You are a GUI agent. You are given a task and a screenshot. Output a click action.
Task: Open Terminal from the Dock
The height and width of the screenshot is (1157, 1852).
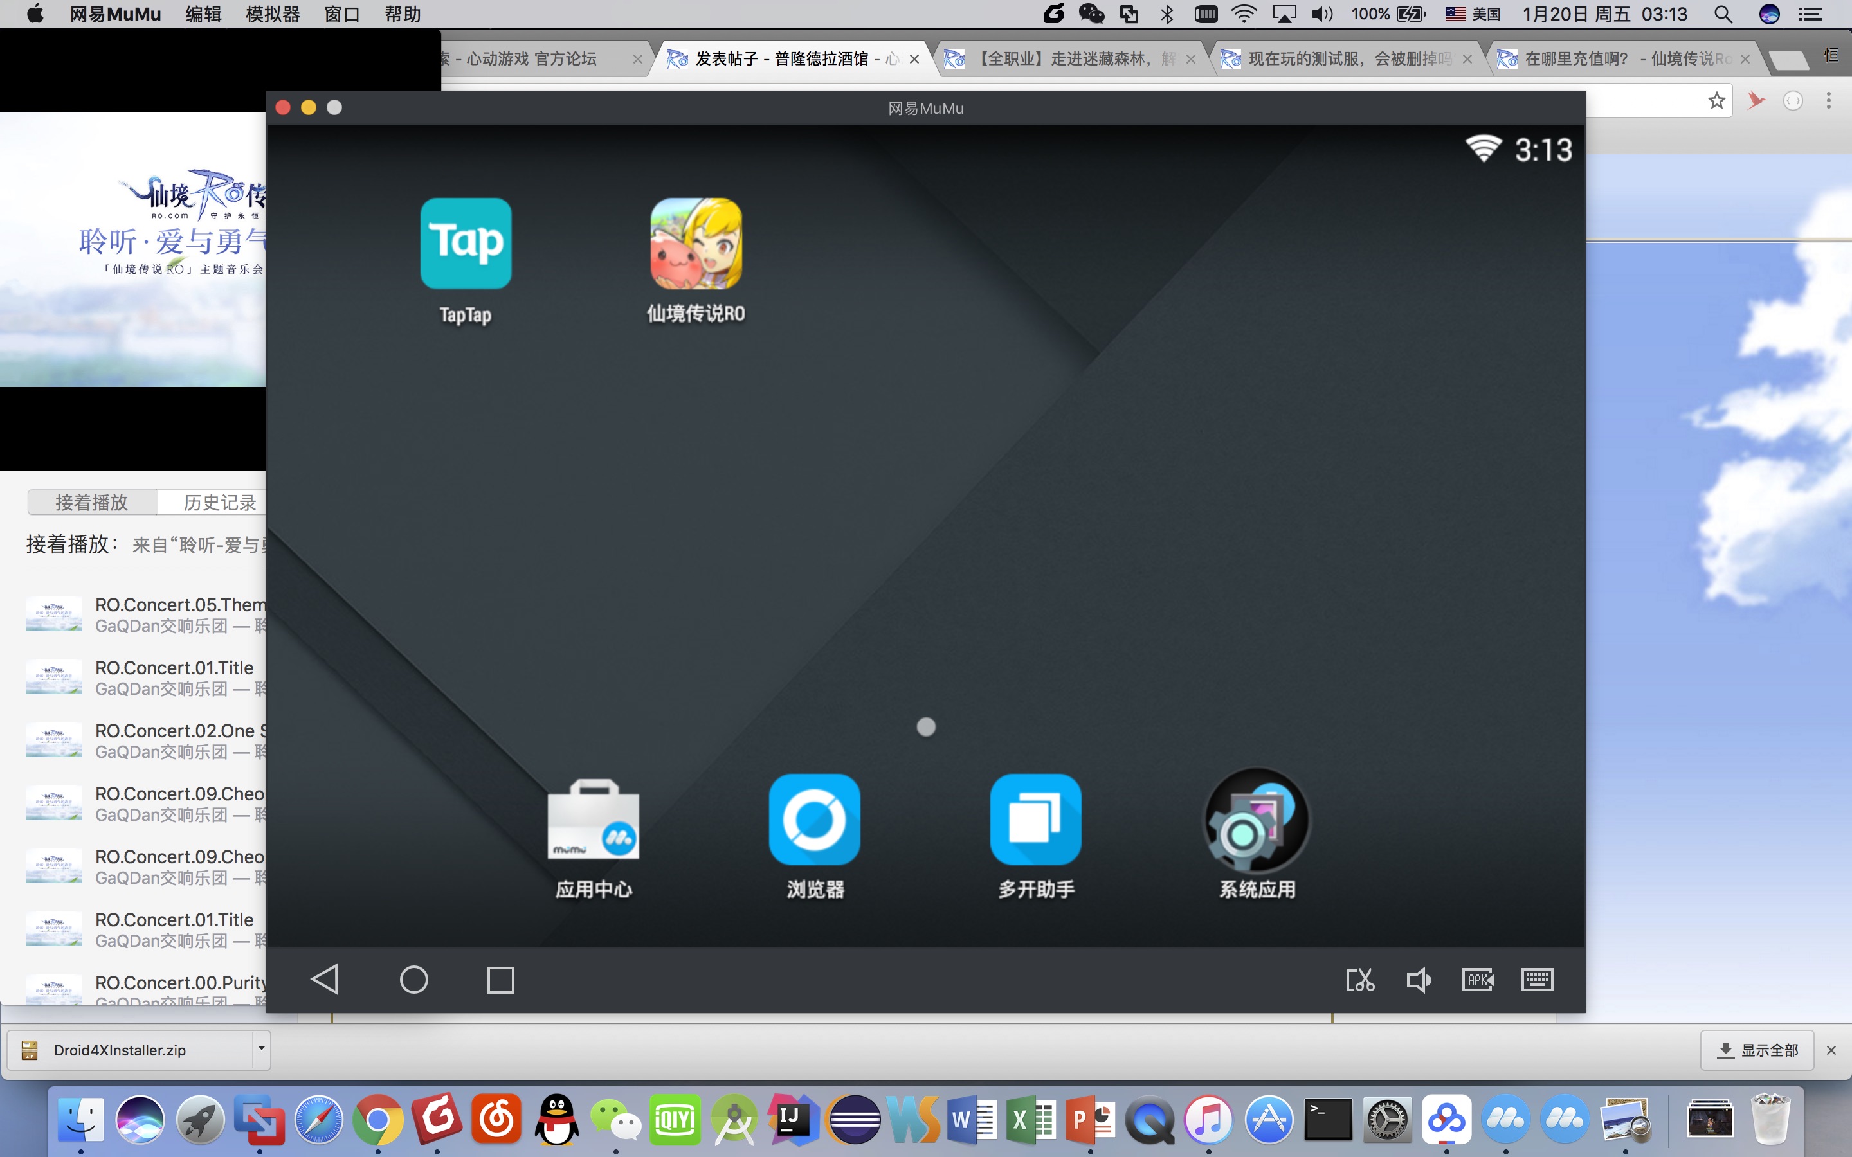pyautogui.click(x=1328, y=1120)
